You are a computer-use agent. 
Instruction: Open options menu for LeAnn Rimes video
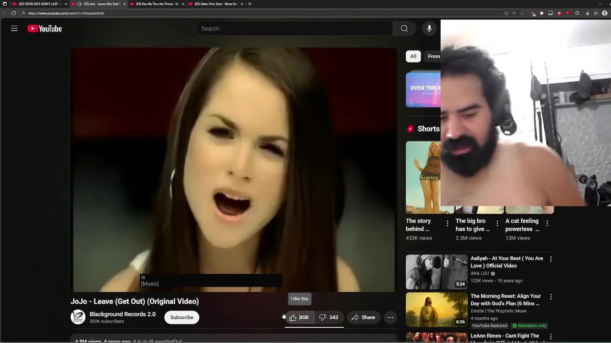click(551, 336)
